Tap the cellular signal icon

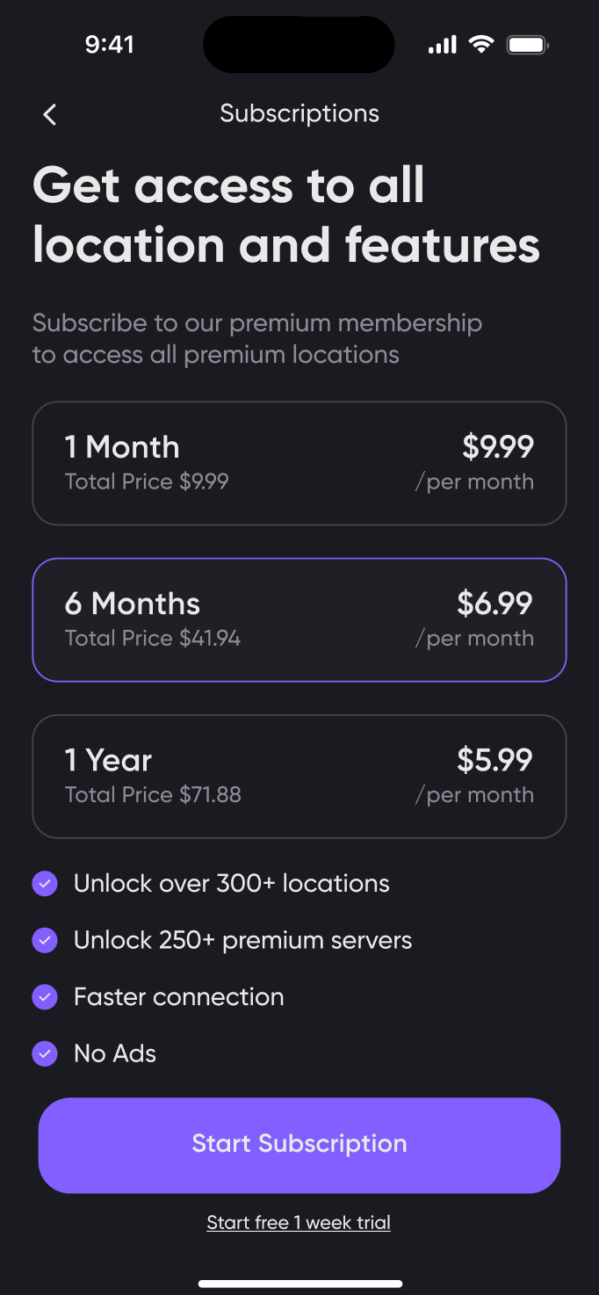pyautogui.click(x=441, y=44)
